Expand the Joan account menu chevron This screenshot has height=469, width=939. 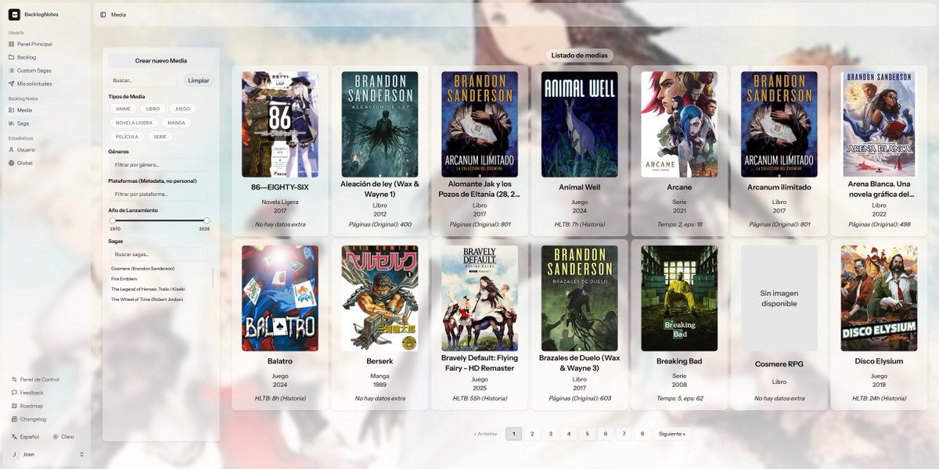click(x=81, y=454)
